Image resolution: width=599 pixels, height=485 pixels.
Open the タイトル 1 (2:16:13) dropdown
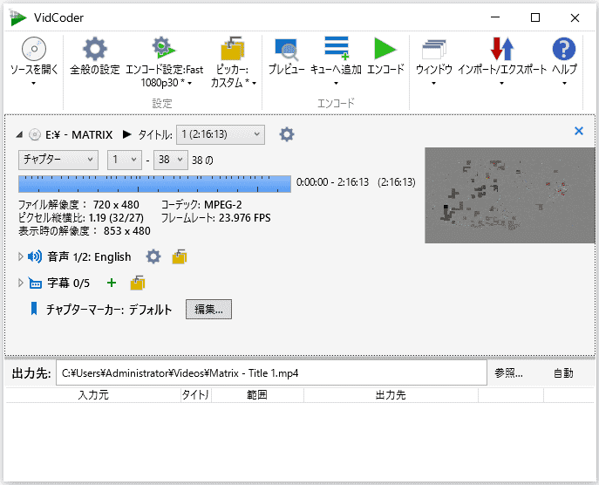pos(220,134)
